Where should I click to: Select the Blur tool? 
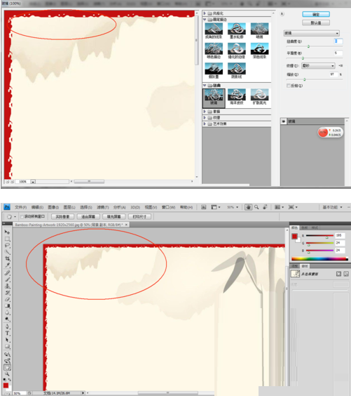[7, 312]
